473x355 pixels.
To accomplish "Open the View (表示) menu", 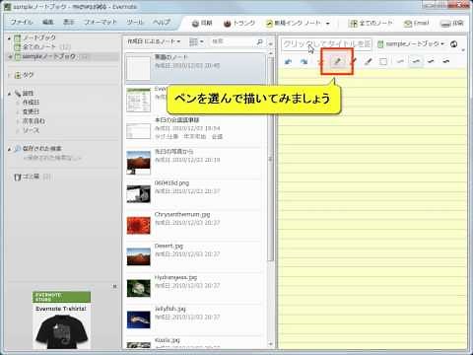I will click(69, 22).
